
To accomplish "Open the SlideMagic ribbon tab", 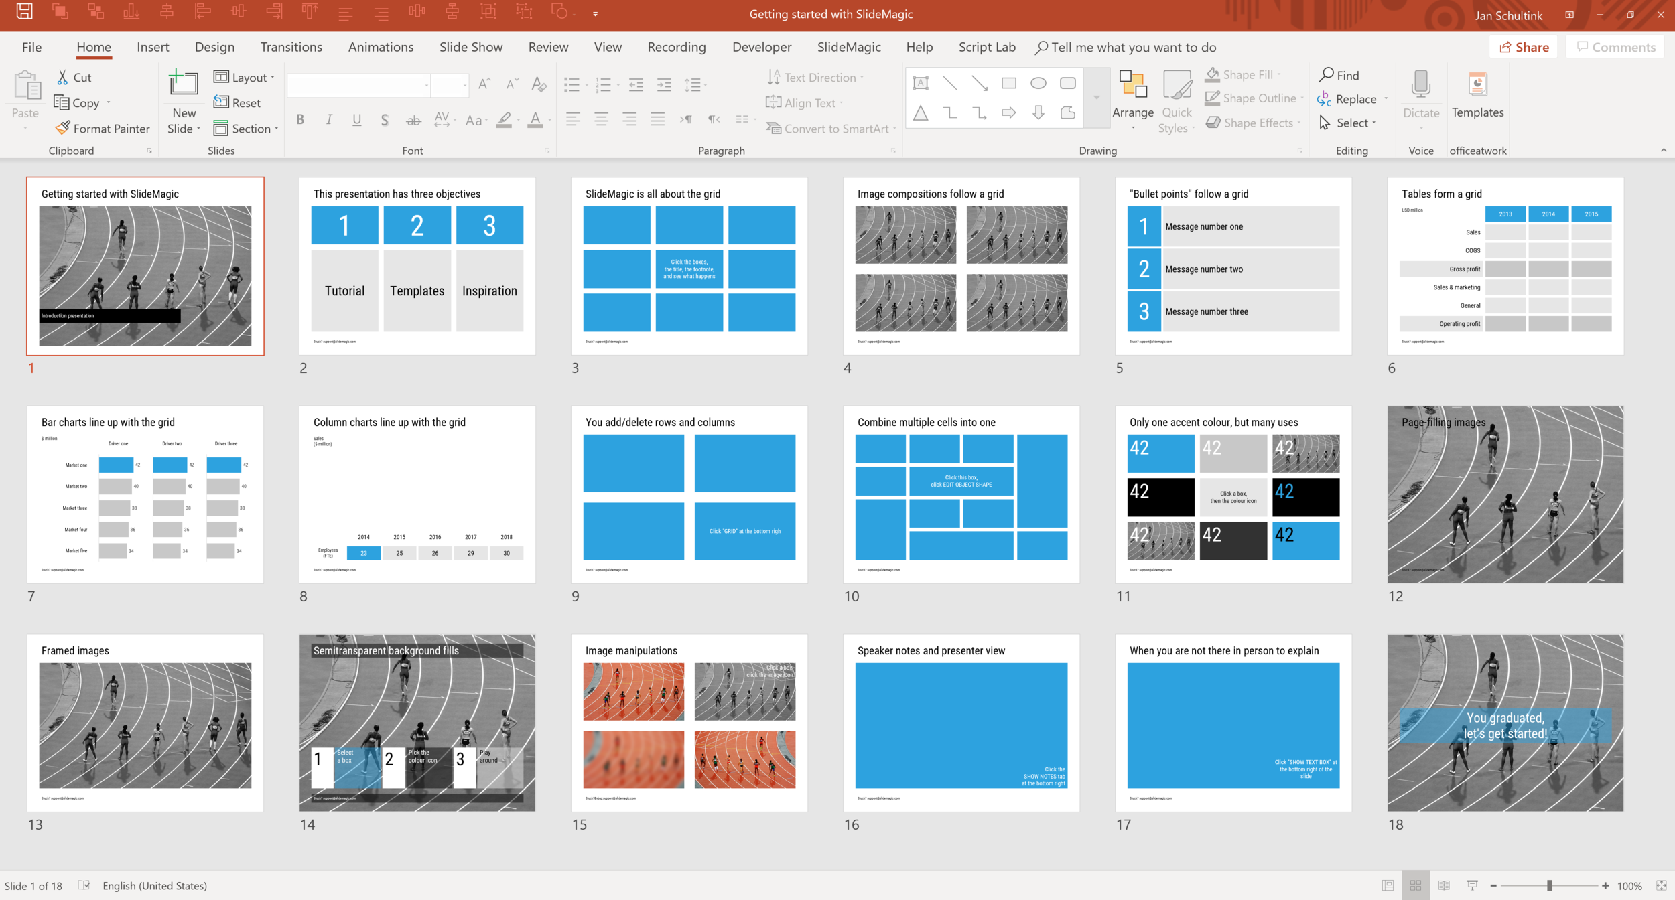I will coord(848,47).
